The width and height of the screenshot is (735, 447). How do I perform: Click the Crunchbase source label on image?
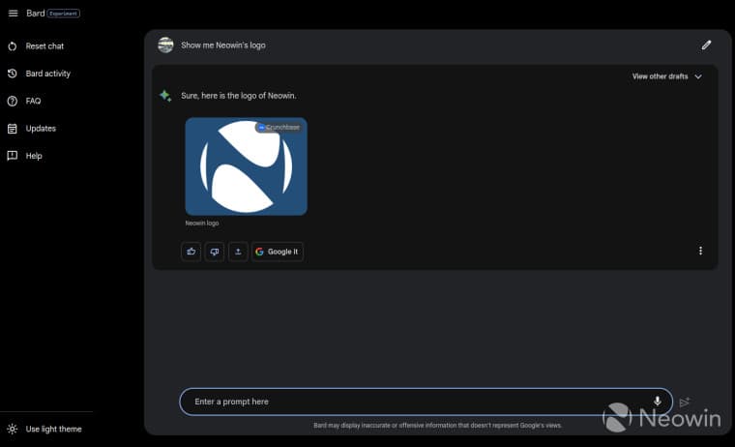coord(279,128)
